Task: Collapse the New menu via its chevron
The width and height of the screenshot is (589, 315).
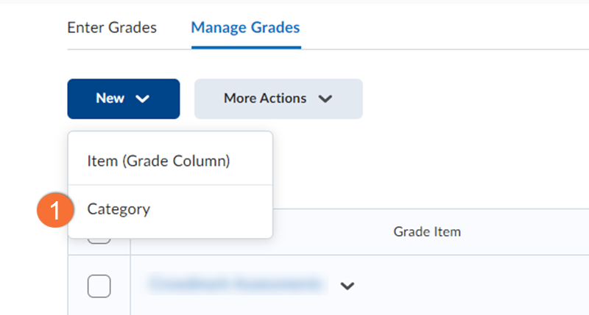Action: 143,99
